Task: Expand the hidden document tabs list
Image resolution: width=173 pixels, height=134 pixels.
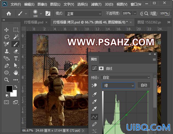Action: point(169,22)
